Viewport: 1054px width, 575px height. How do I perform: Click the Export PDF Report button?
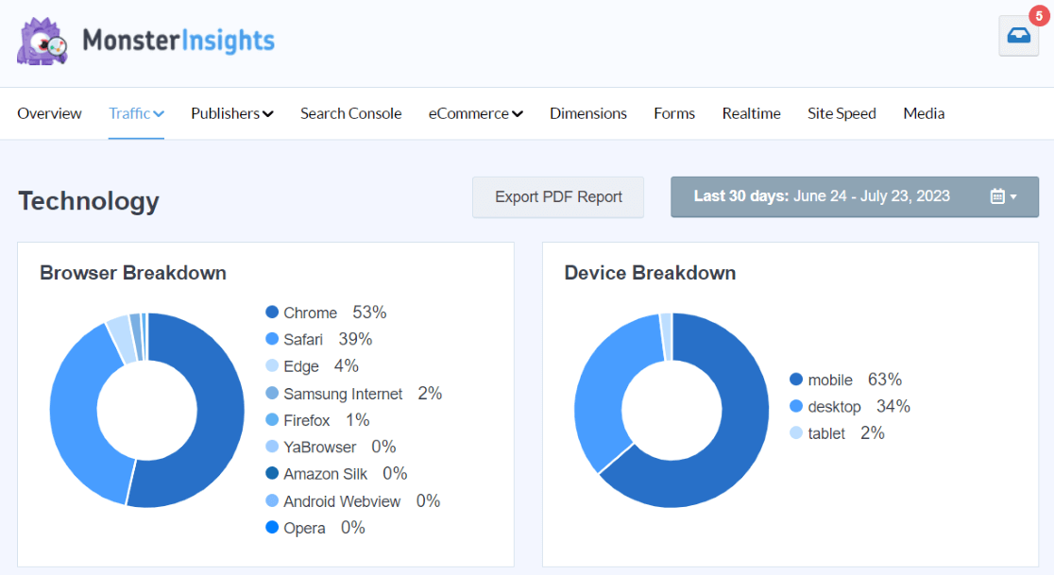[x=557, y=196]
